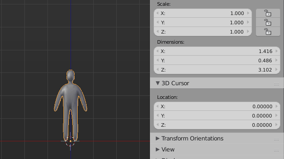Toggle the Scale Z lock icon

tap(268, 32)
